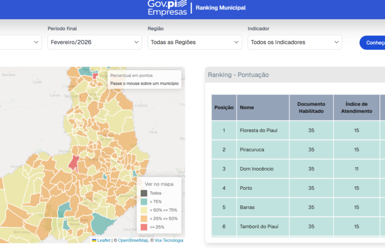
Task: Click the Documento Habilitado column header
Action: [x=311, y=107]
